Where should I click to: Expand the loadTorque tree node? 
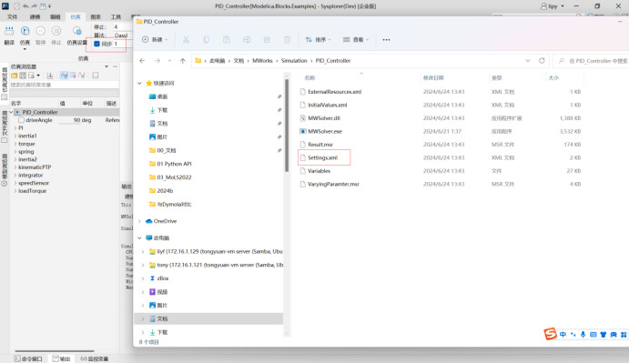pyautogui.click(x=15, y=191)
